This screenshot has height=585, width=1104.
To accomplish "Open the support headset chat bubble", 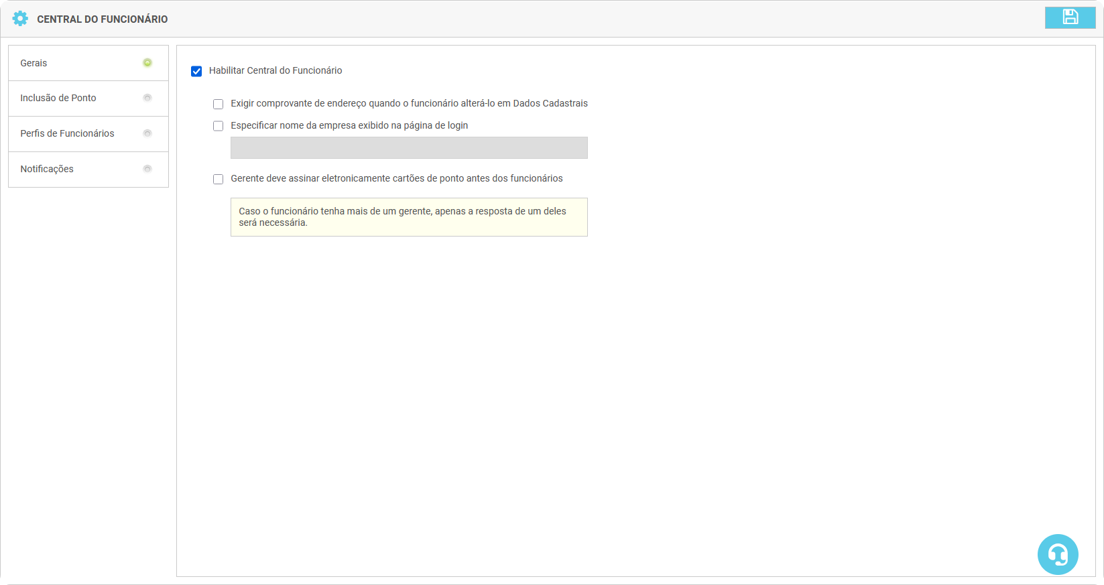I will tap(1057, 554).
